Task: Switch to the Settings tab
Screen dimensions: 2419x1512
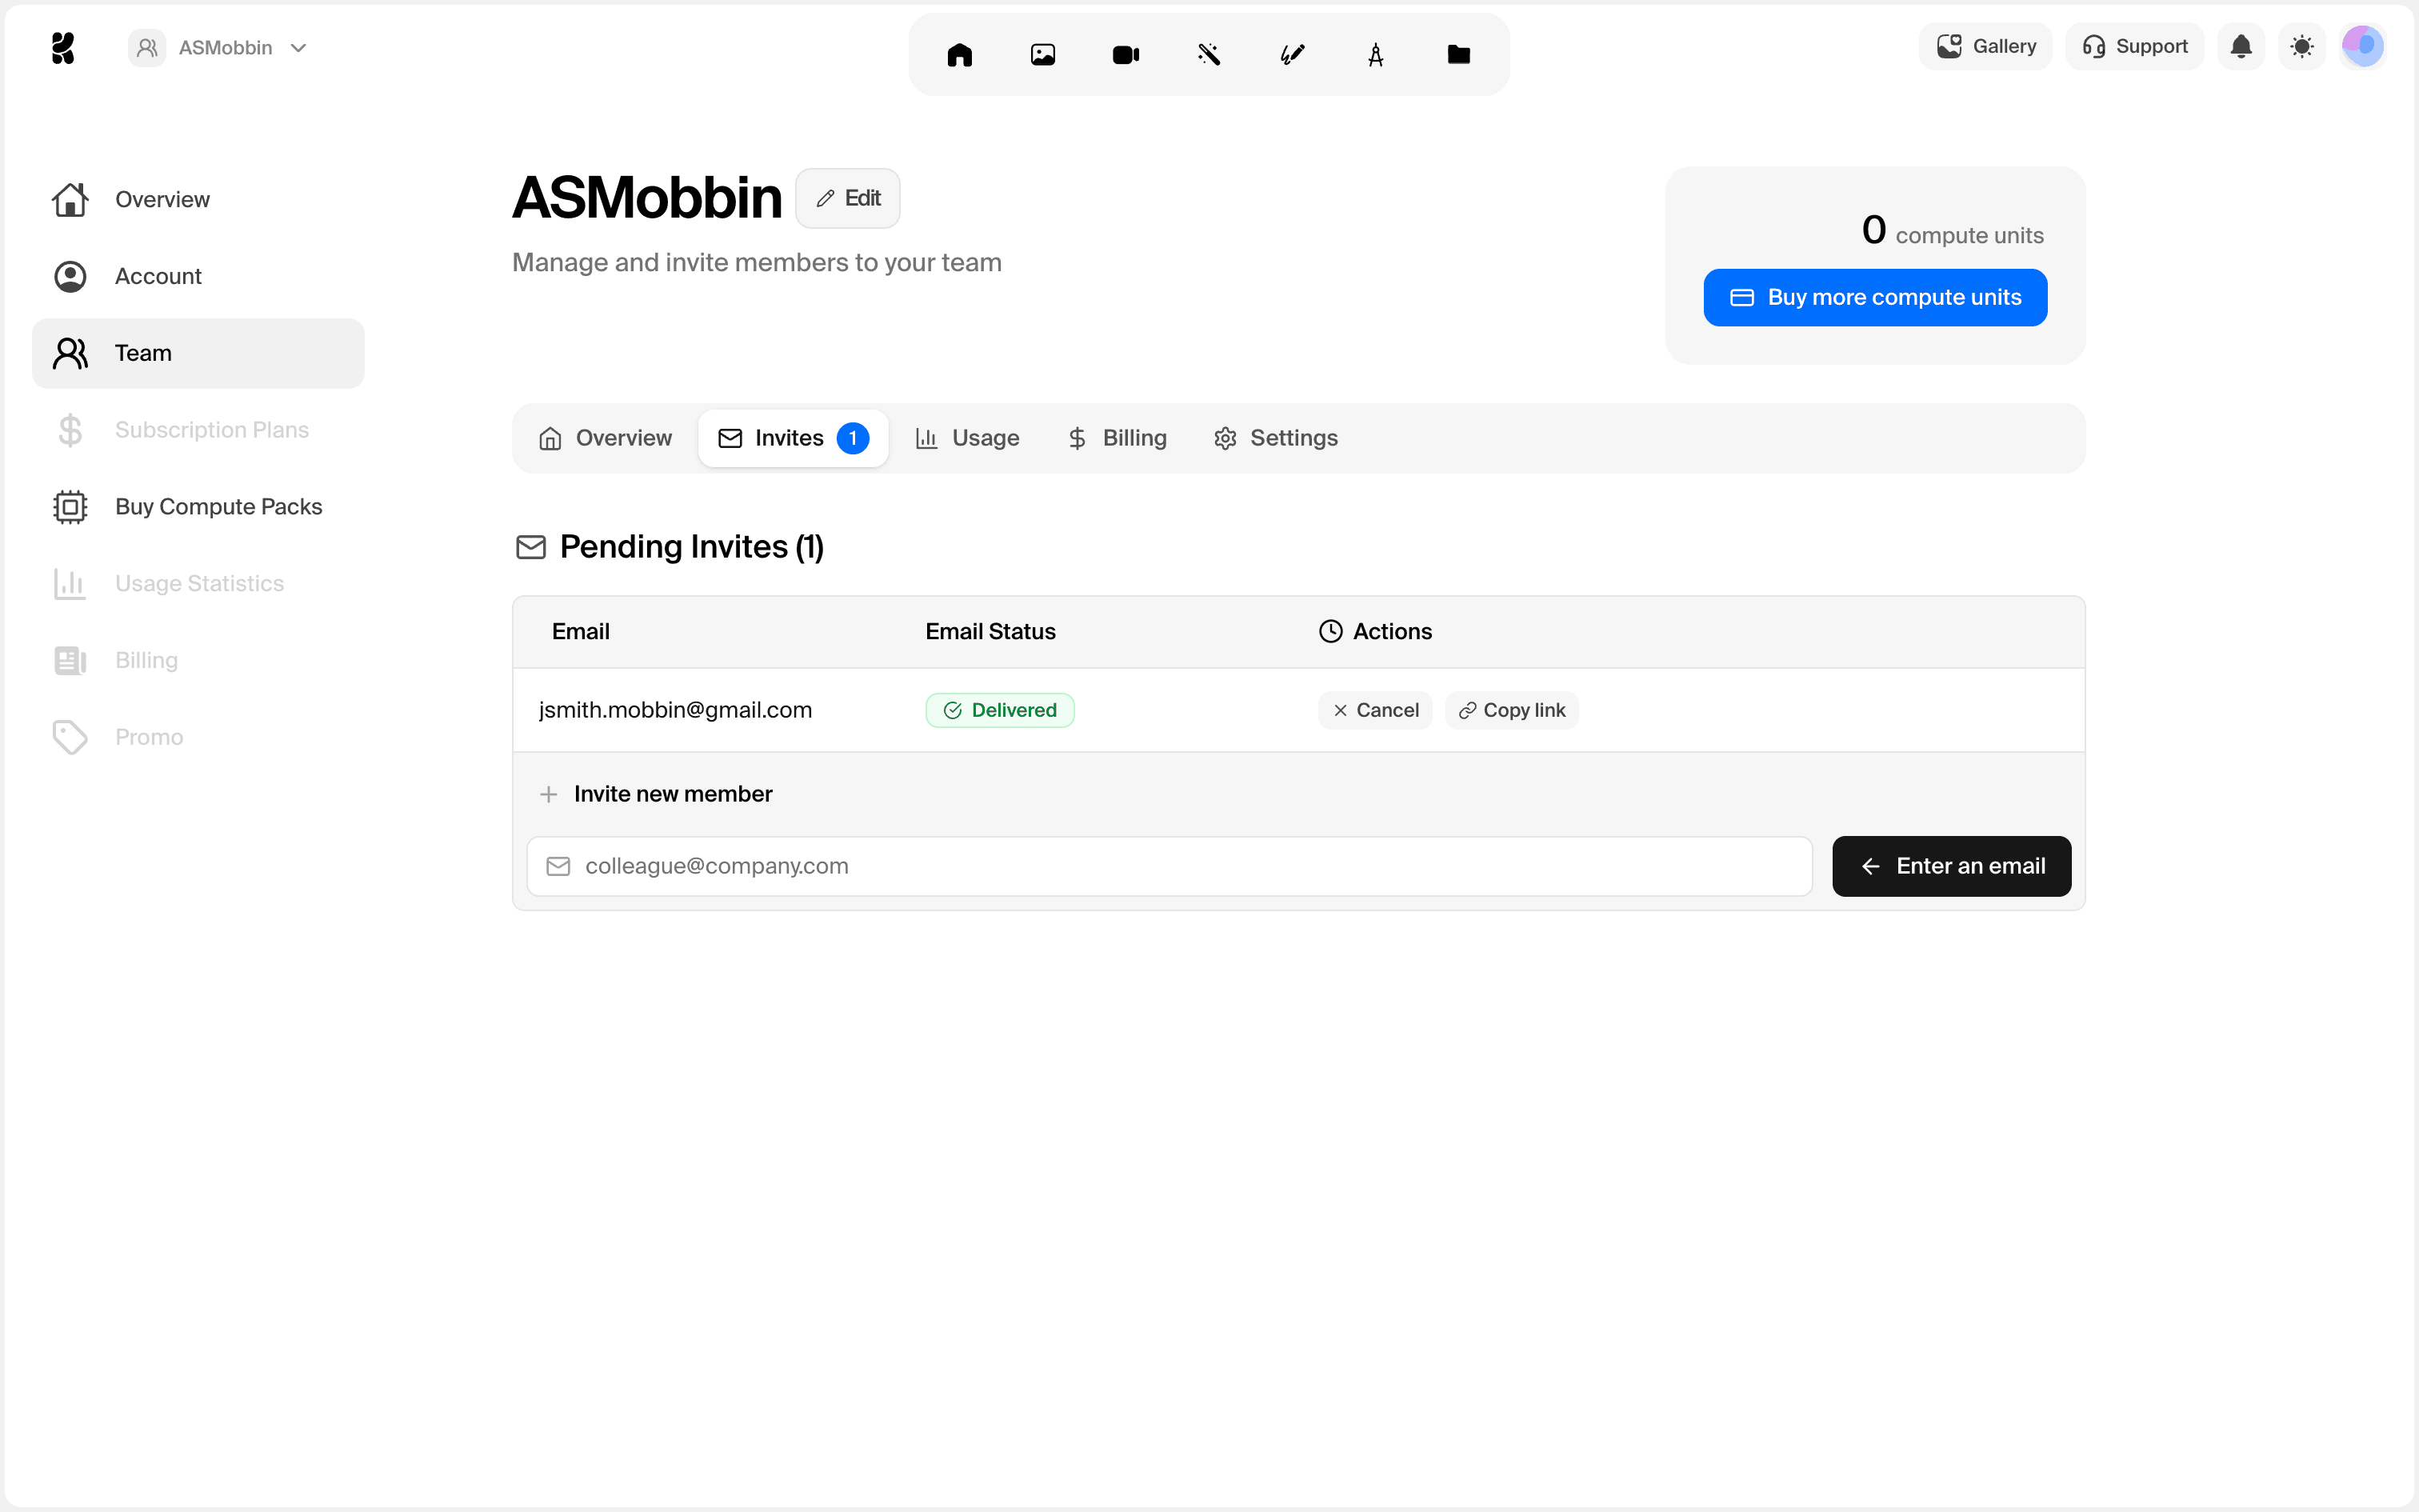Action: click(x=1275, y=438)
